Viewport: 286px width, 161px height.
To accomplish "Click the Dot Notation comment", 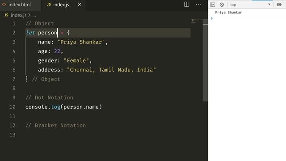I will click(49, 97).
